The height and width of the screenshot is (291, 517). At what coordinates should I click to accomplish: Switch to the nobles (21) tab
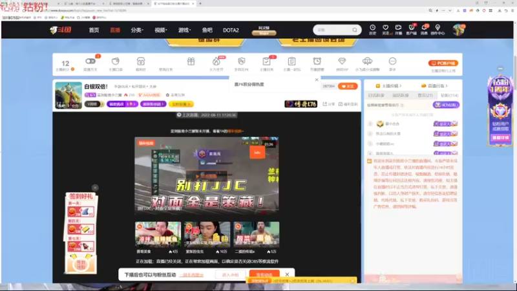(x=425, y=95)
